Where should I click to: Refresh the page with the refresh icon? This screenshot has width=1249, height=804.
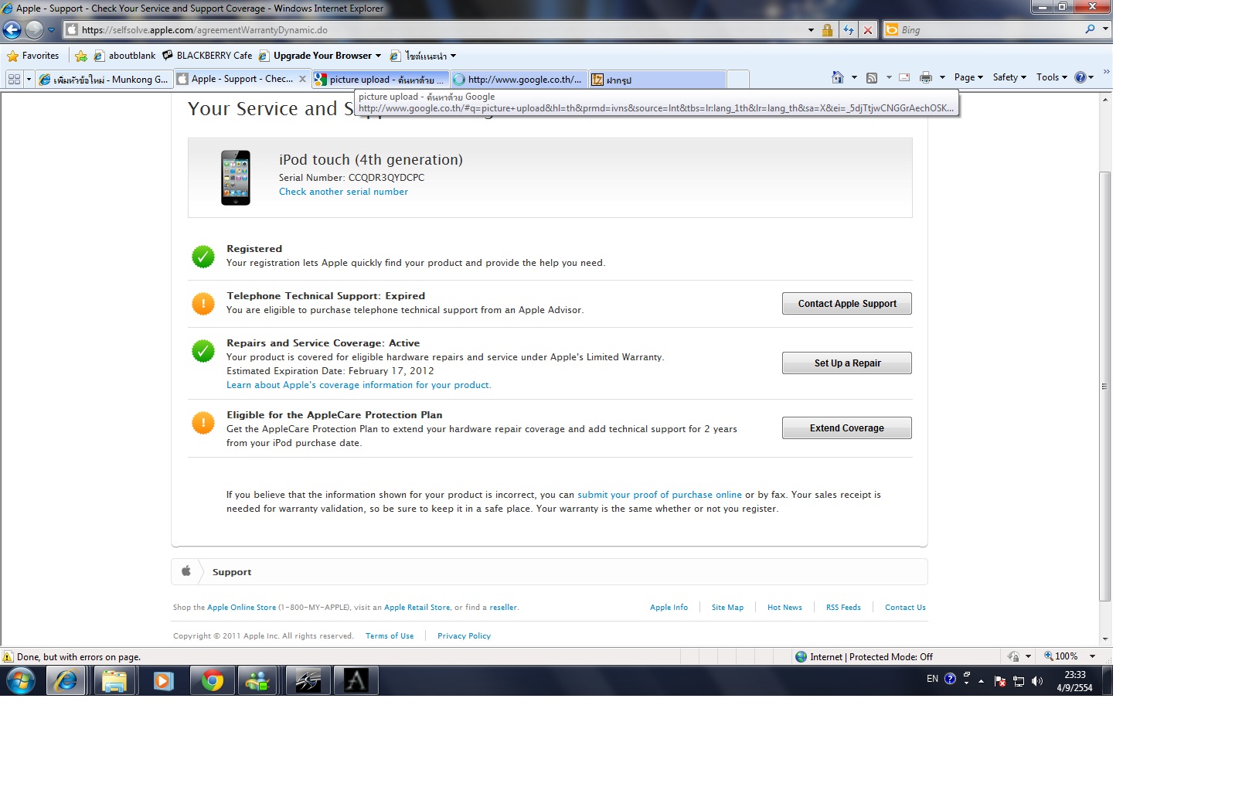tap(849, 30)
